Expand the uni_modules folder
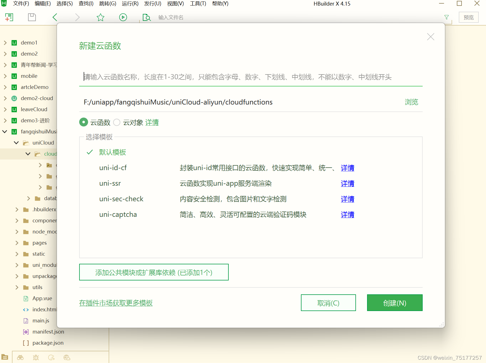 17,265
